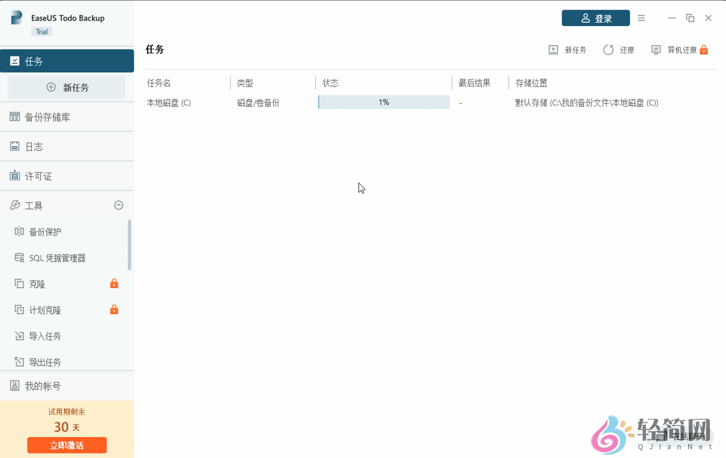Viewport: 726px width, 458px height.
Task: Select the 本地磁盘 (C) task name
Action: point(169,103)
